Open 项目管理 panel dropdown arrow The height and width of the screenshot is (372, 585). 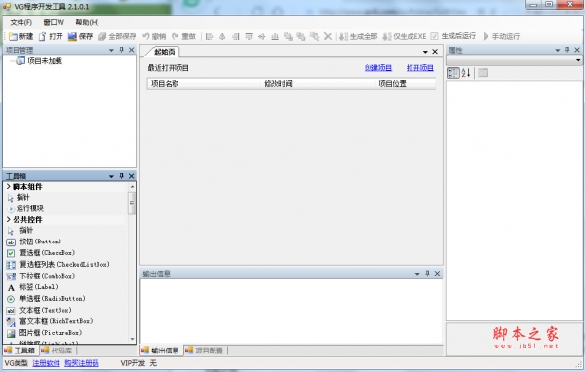point(111,50)
